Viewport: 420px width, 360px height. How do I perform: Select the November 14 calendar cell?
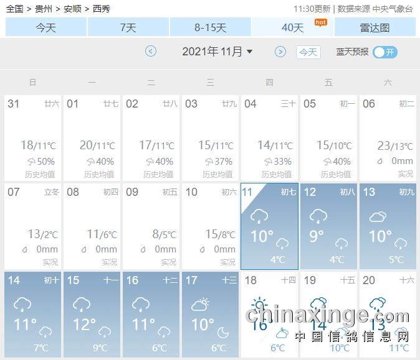(x=32, y=314)
